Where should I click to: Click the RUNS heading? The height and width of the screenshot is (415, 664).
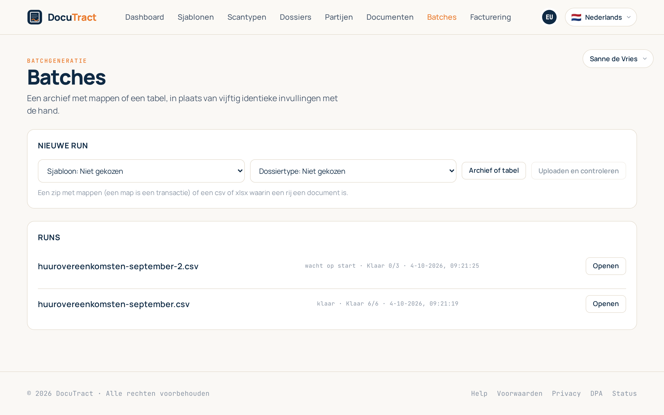pyautogui.click(x=49, y=237)
